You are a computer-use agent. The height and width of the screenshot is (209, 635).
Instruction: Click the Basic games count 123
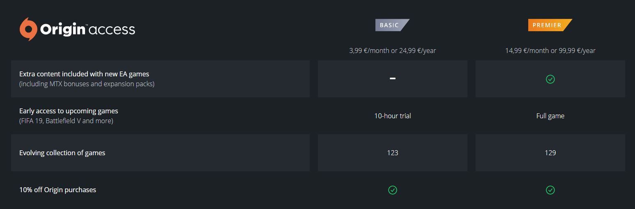pos(393,153)
